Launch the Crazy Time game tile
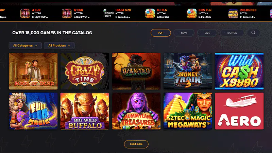This screenshot has height=153, width=272. (85, 71)
